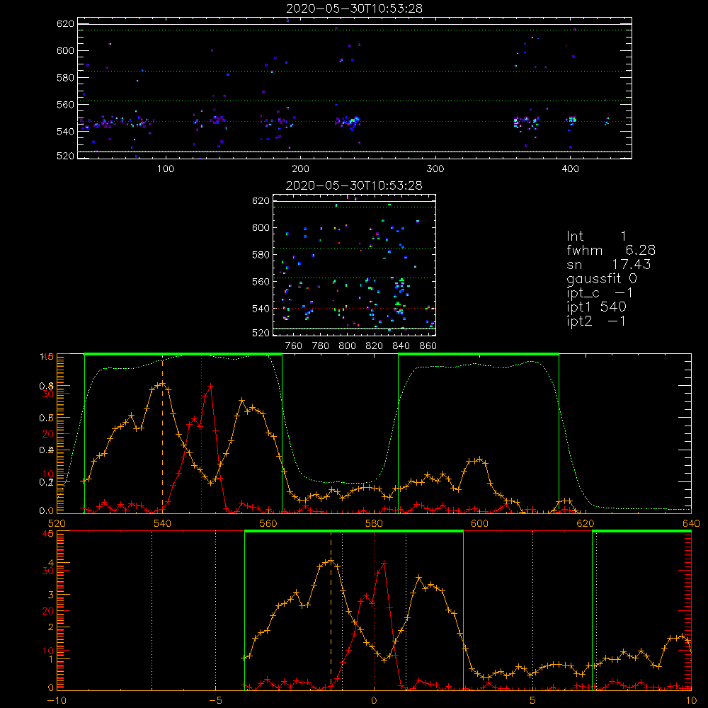The image size is (708, 708).
Task: Click x-axis label 300 of top image
Action: pyautogui.click(x=435, y=169)
